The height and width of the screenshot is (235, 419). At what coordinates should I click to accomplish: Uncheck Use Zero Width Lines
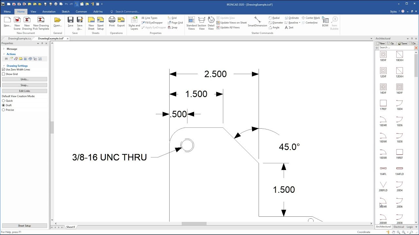pos(4,70)
